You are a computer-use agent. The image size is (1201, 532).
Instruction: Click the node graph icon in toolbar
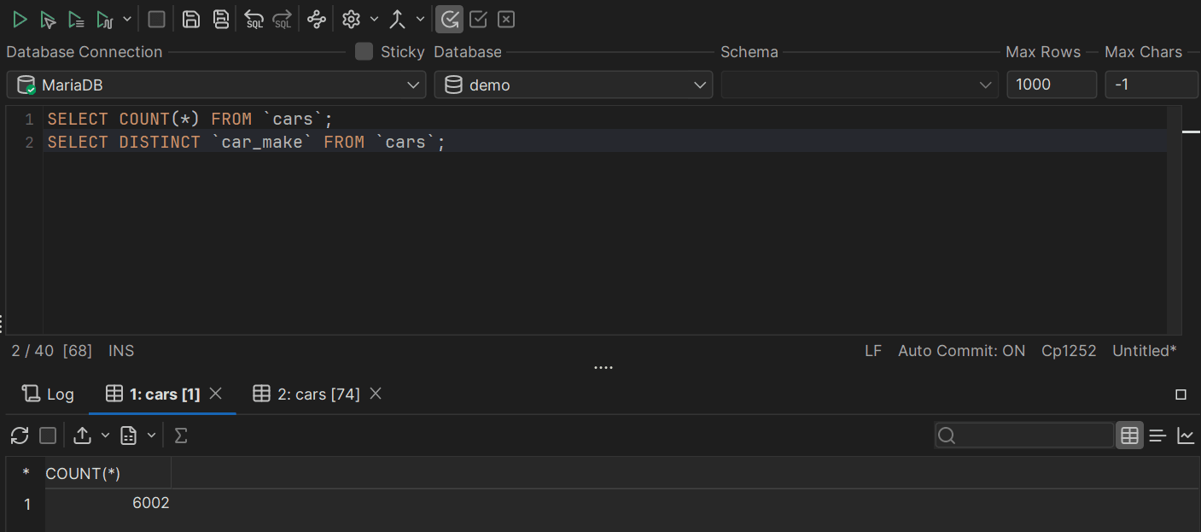[317, 19]
